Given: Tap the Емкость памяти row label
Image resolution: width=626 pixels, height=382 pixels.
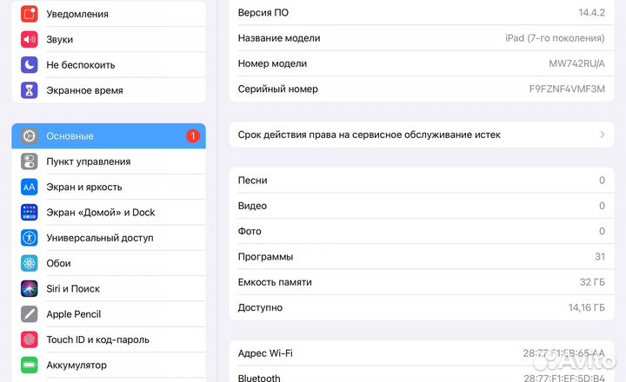Looking at the screenshot, I should (275, 282).
